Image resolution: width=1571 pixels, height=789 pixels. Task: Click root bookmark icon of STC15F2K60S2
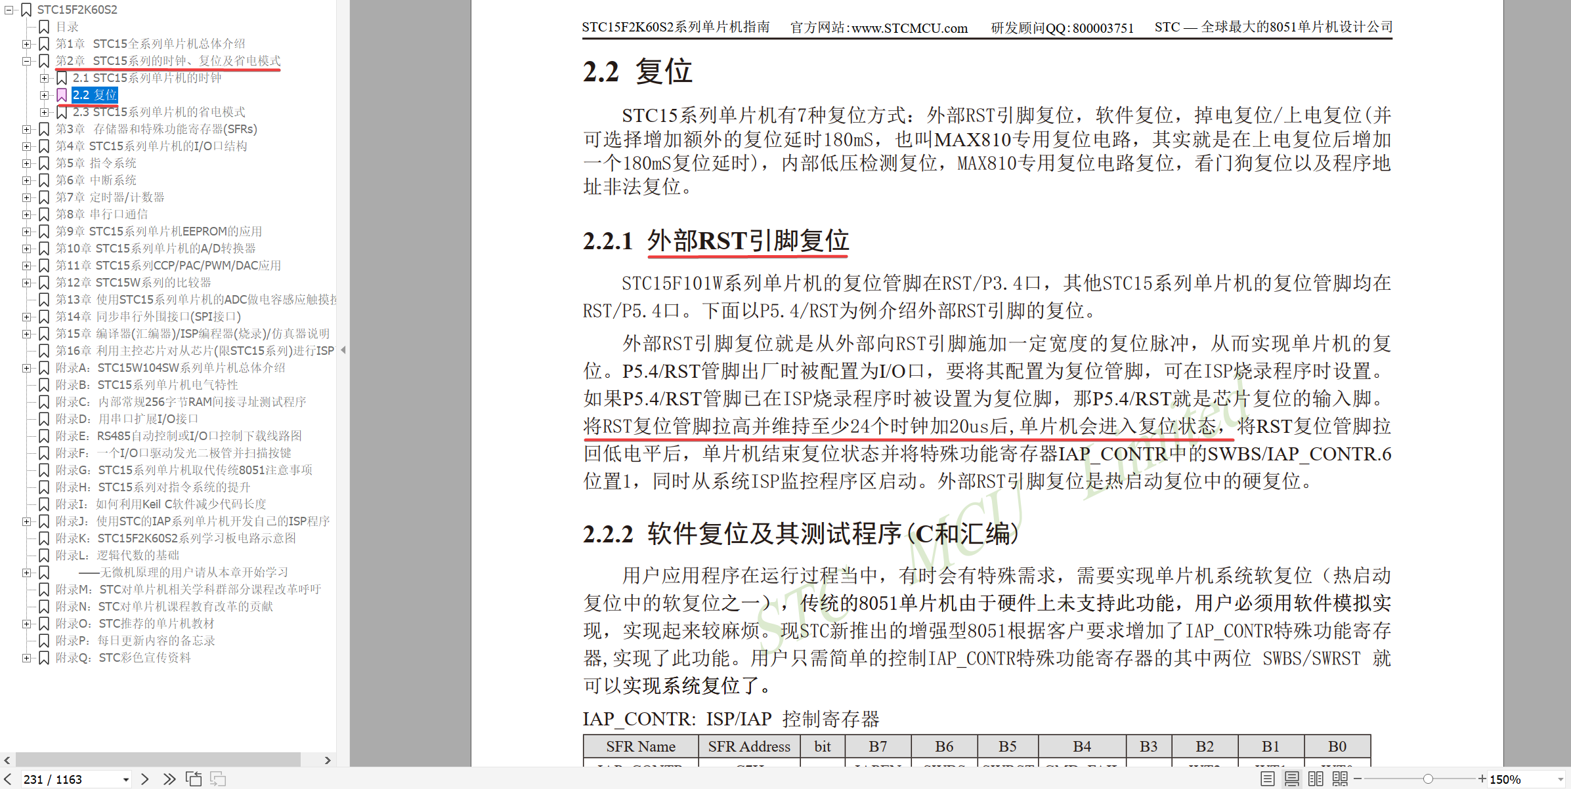click(x=27, y=10)
